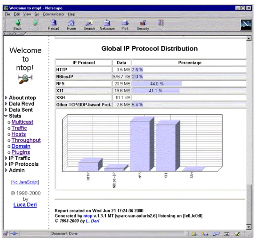
Task: Expand the About ntop section
Action: click(x=6, y=98)
